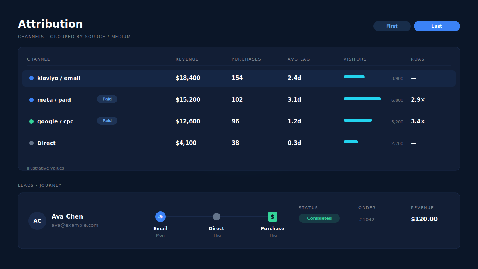Click the Attribution page title
This screenshot has width=478, height=269.
(x=50, y=24)
